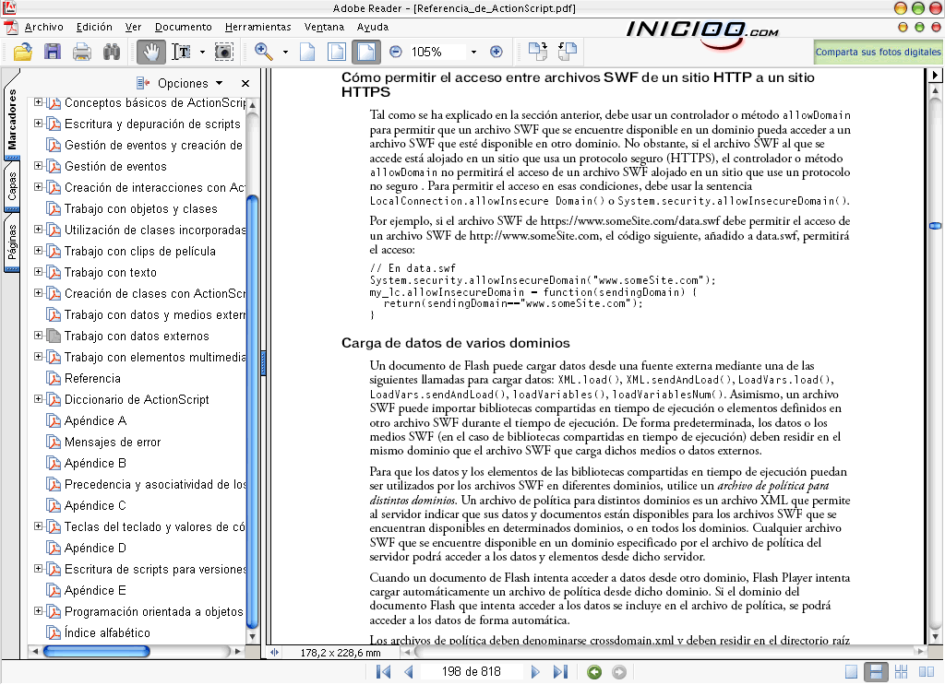945x685 pixels.
Task: Open the Ver menu
Action: point(133,27)
